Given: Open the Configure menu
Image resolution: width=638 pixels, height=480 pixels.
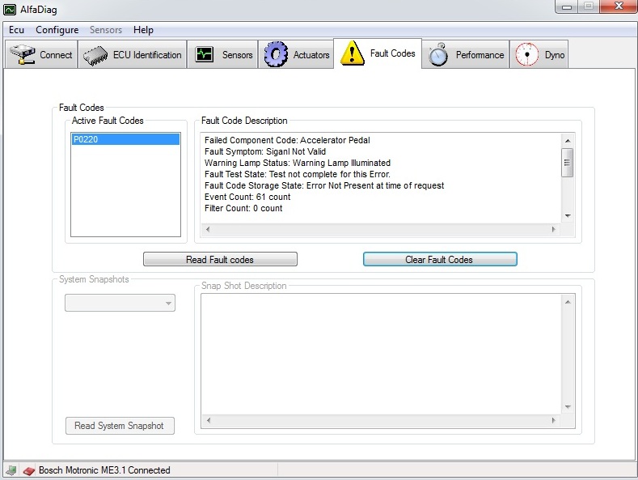Looking at the screenshot, I should (57, 30).
